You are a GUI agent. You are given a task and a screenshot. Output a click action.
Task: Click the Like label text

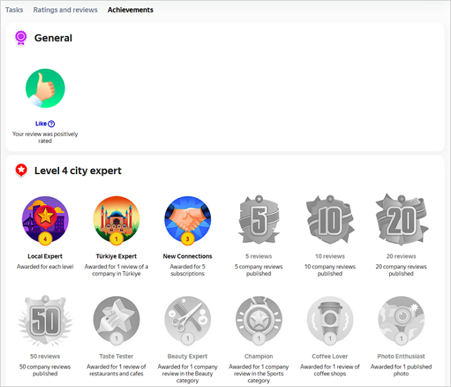[41, 124]
